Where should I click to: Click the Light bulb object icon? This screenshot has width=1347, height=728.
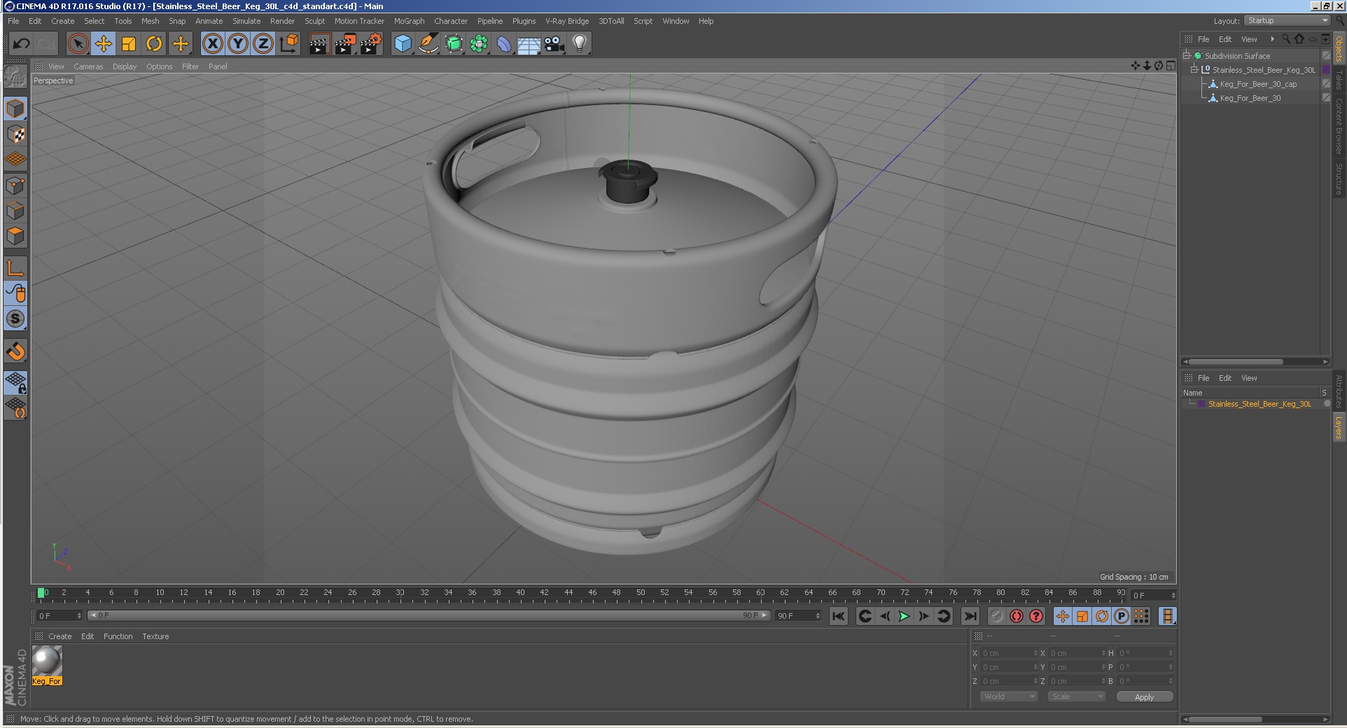point(579,44)
